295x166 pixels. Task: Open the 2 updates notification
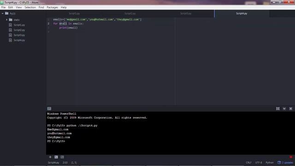click(x=287, y=162)
